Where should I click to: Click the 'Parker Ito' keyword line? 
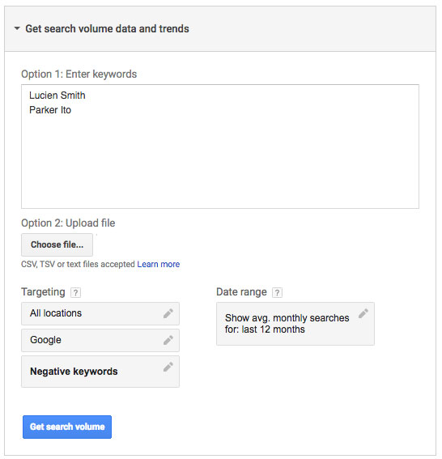(50, 110)
